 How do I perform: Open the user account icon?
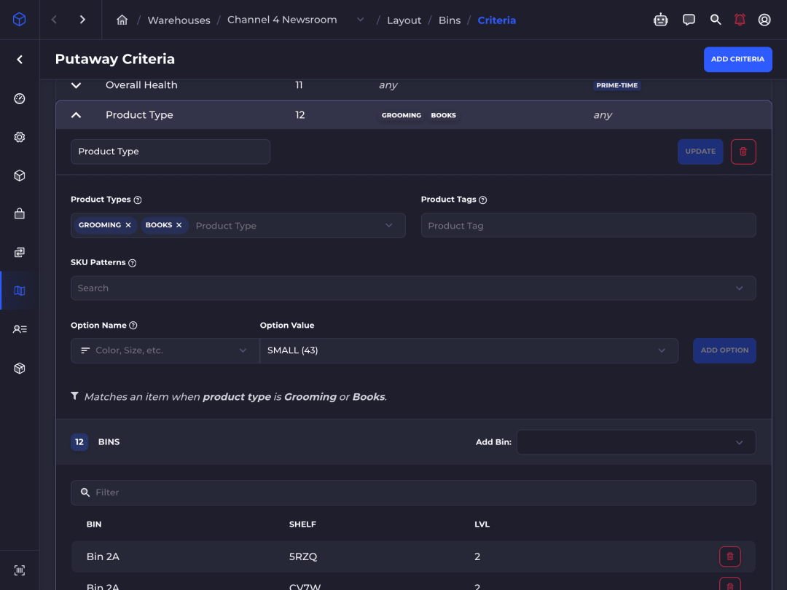pyautogui.click(x=764, y=20)
